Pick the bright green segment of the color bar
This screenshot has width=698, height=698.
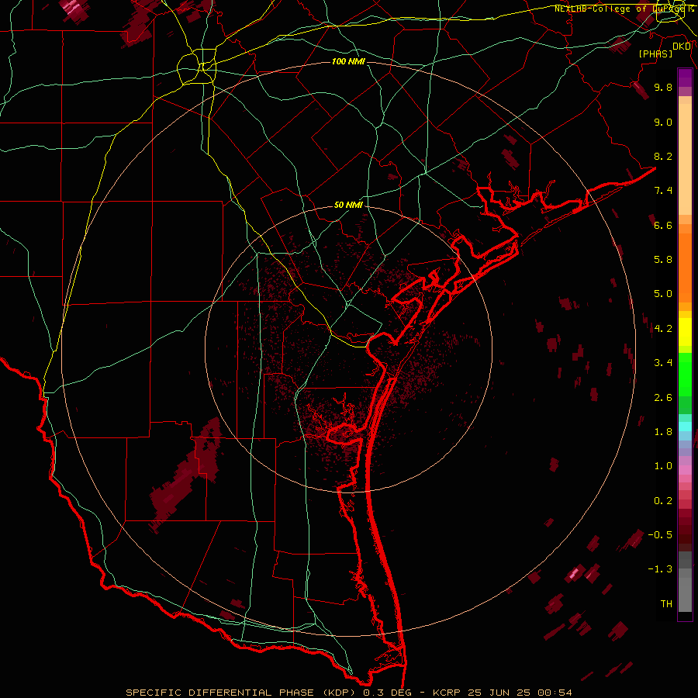point(685,374)
